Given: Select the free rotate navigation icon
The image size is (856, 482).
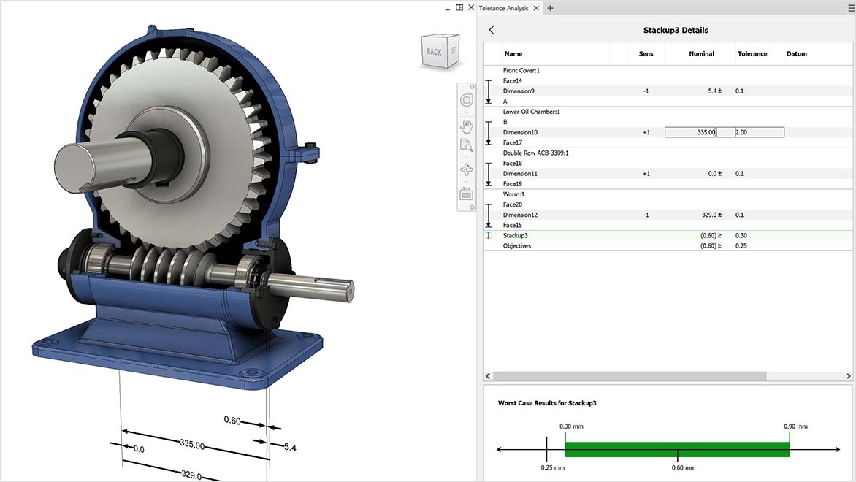Looking at the screenshot, I should tap(466, 169).
